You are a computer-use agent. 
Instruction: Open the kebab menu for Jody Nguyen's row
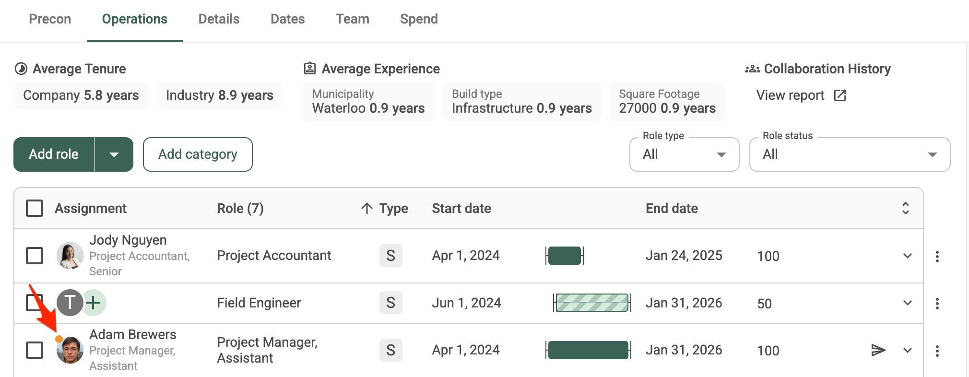(x=937, y=256)
